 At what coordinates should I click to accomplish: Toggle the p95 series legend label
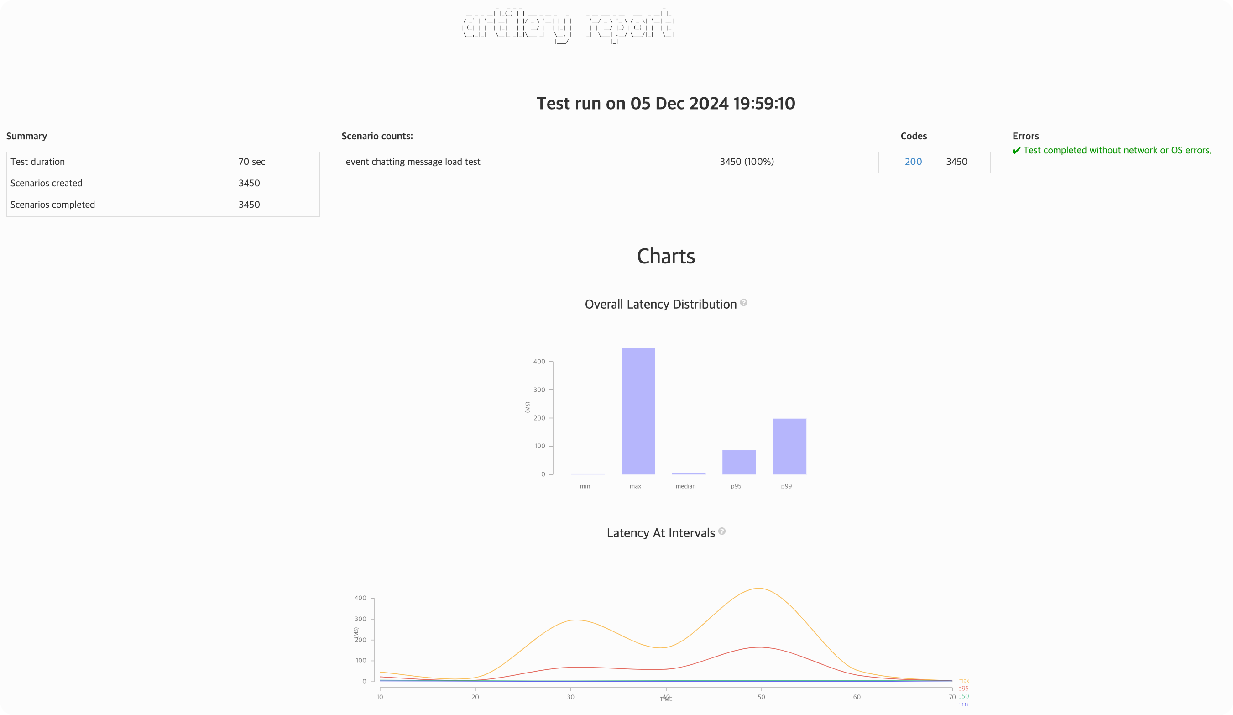pyautogui.click(x=963, y=689)
